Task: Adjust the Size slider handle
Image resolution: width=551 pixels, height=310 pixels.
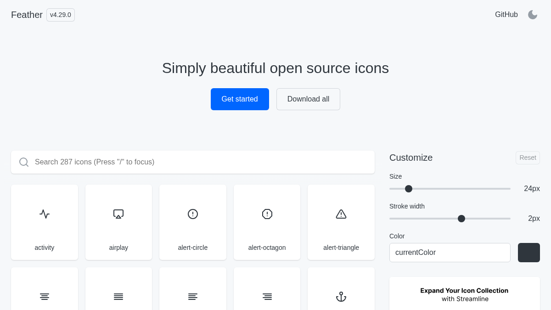Action: (409, 189)
